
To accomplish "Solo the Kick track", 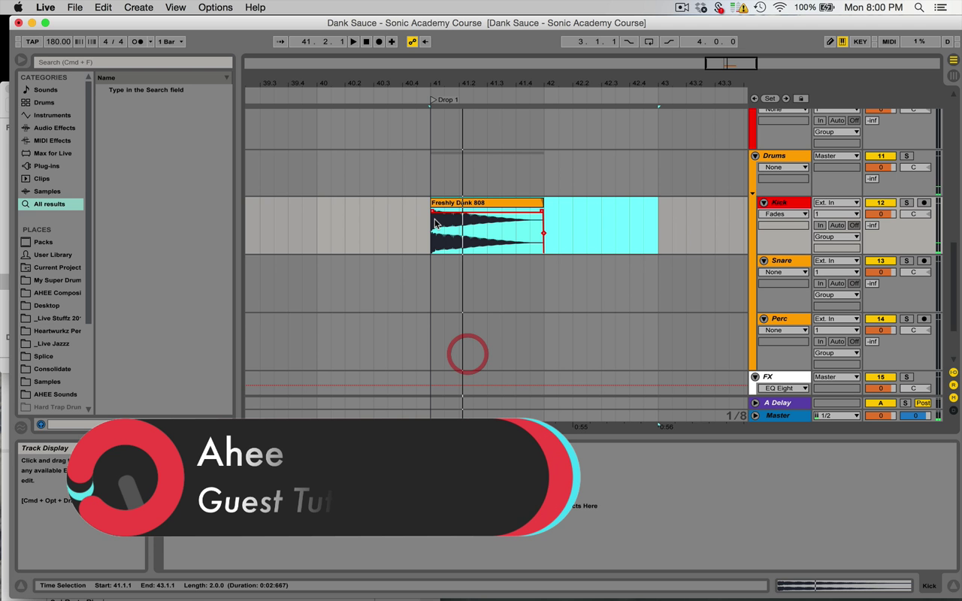I will (x=906, y=203).
